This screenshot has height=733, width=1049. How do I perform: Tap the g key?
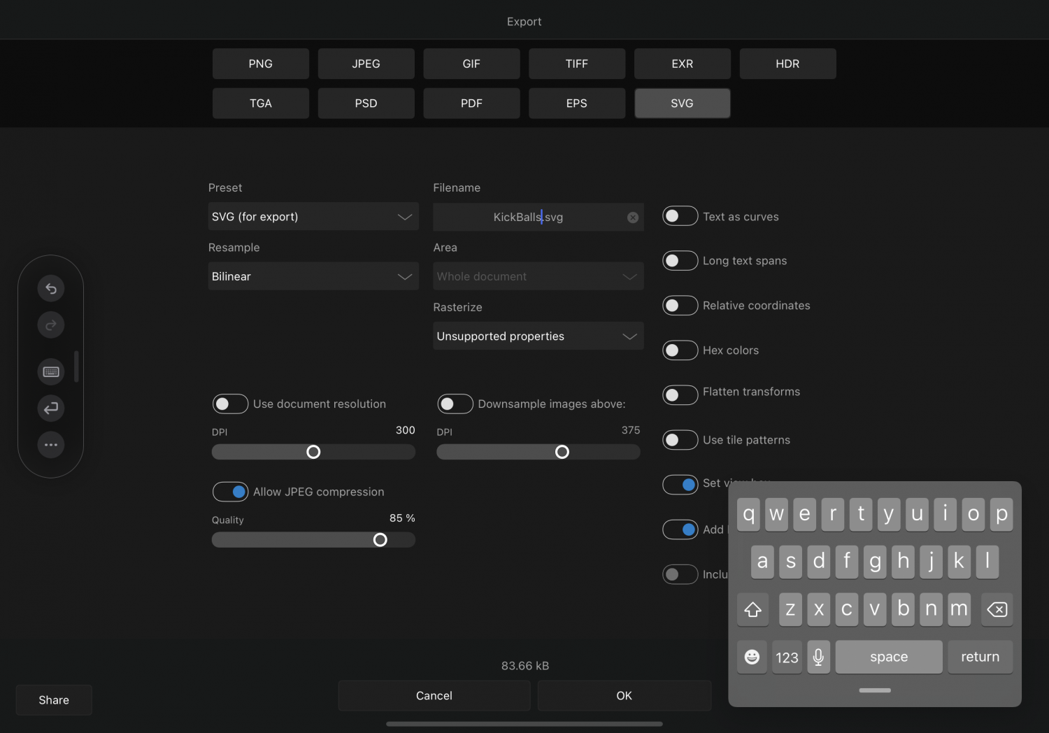[x=875, y=562]
